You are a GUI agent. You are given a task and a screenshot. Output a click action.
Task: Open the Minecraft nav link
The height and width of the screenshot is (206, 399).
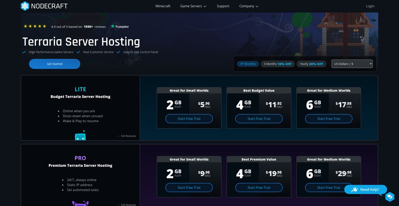tap(163, 6)
